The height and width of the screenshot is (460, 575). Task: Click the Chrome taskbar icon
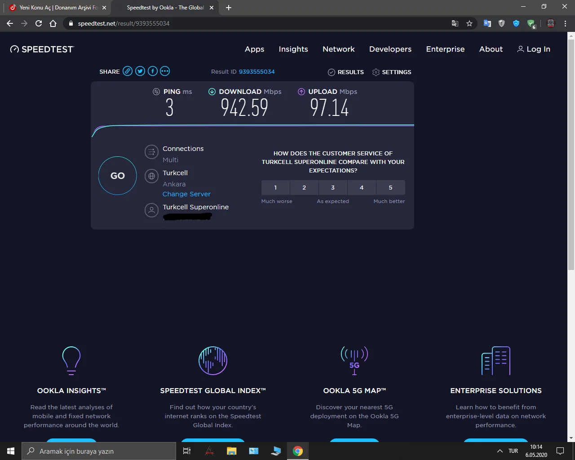tap(298, 451)
